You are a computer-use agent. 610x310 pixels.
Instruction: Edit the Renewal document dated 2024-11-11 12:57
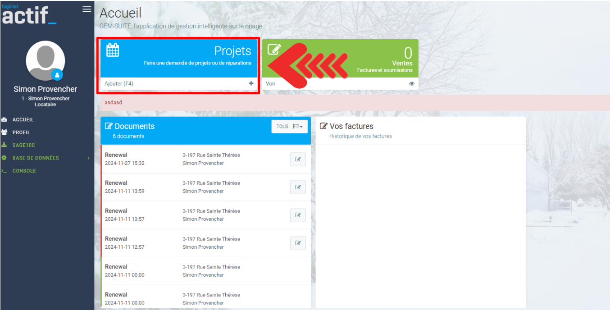pos(298,243)
